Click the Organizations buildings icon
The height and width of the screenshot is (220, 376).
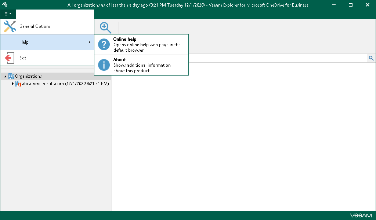11,76
